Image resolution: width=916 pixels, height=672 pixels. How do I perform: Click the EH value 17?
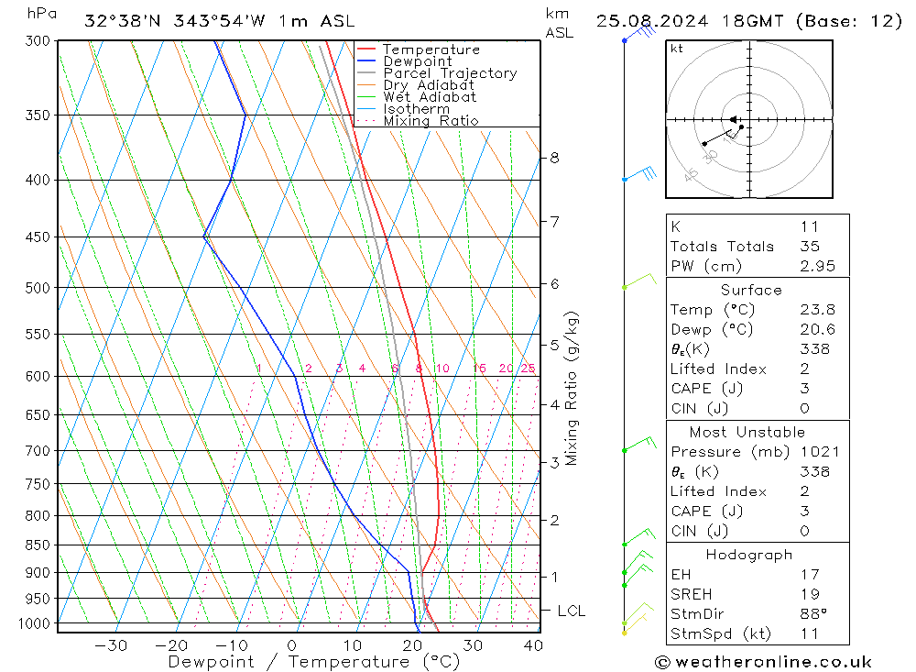[810, 574]
